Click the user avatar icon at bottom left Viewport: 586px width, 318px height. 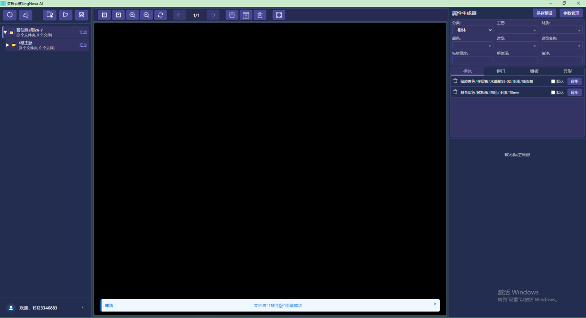[x=11, y=308]
